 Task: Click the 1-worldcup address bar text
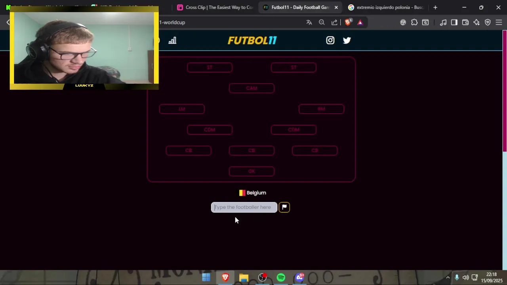(172, 23)
